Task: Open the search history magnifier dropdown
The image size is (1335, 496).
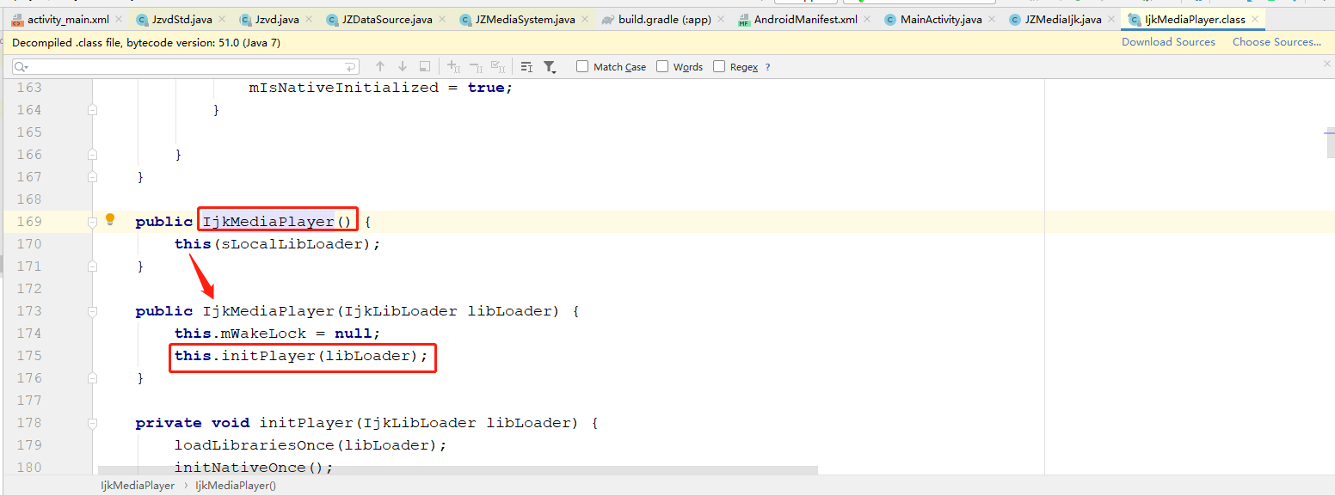Action: 22,66
